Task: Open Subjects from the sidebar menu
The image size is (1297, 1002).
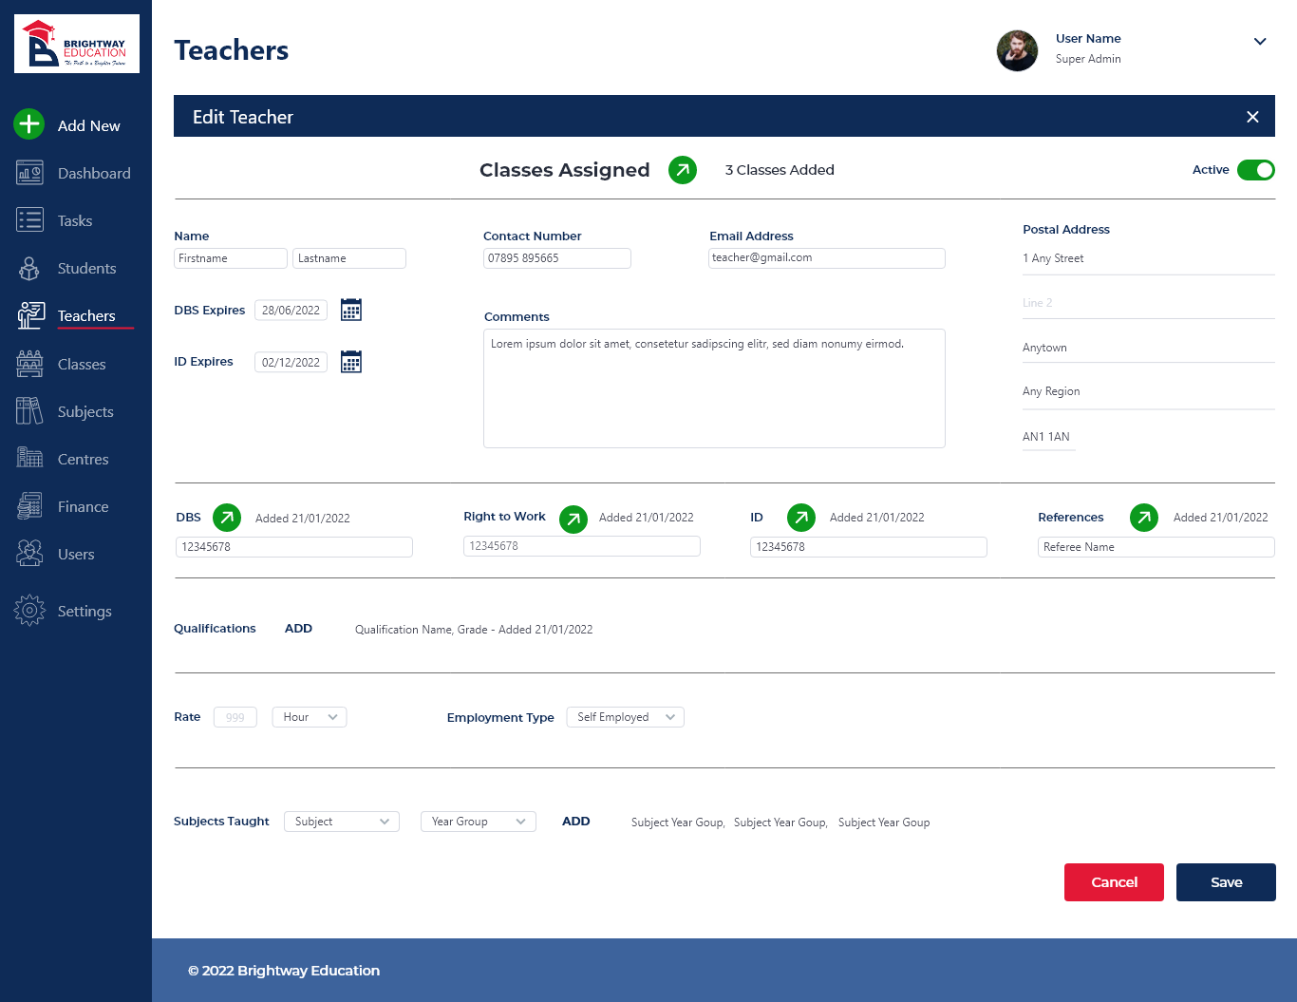Action: coord(85,411)
